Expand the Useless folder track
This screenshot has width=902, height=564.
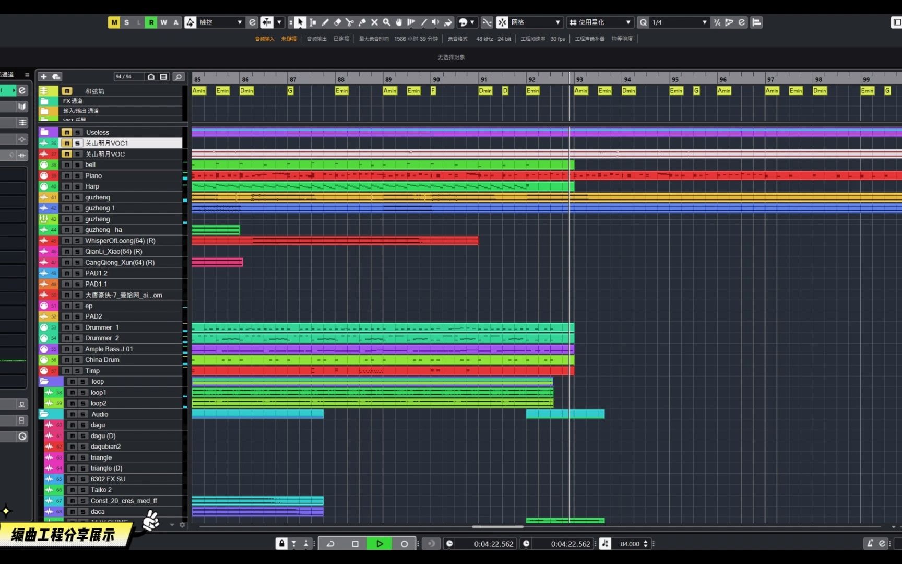(44, 132)
